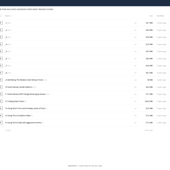Screen dimensions: 170x170
Task: Click video icon beside 13 Using Short Term and Intraday
Action: click(1, 108)
